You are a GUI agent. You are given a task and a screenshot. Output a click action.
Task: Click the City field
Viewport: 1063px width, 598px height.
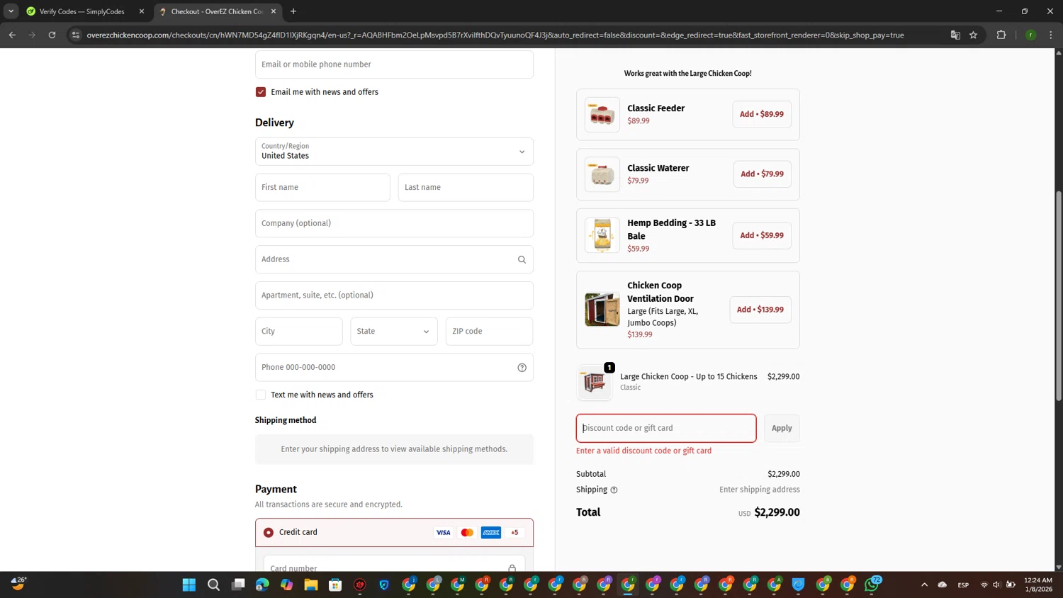tap(298, 331)
